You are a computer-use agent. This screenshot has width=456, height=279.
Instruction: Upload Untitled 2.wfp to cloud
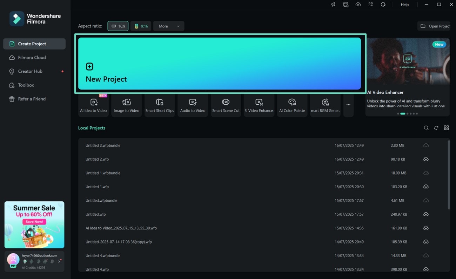(426, 159)
